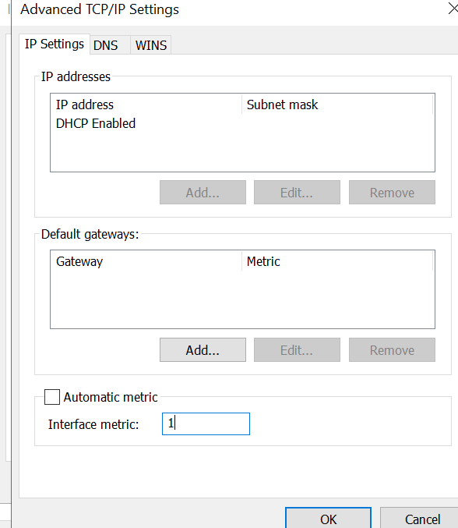The width and height of the screenshot is (458, 528).
Task: Cancel the Advanced TCP/IP Settings dialog
Action: coord(421,519)
